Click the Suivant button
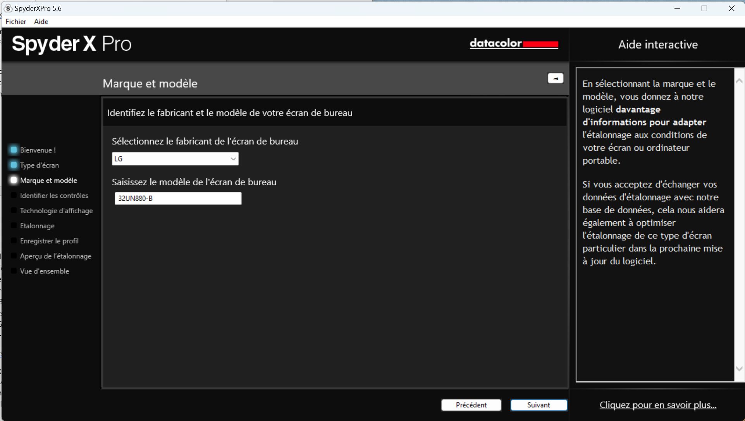This screenshot has width=745, height=421. pyautogui.click(x=539, y=405)
